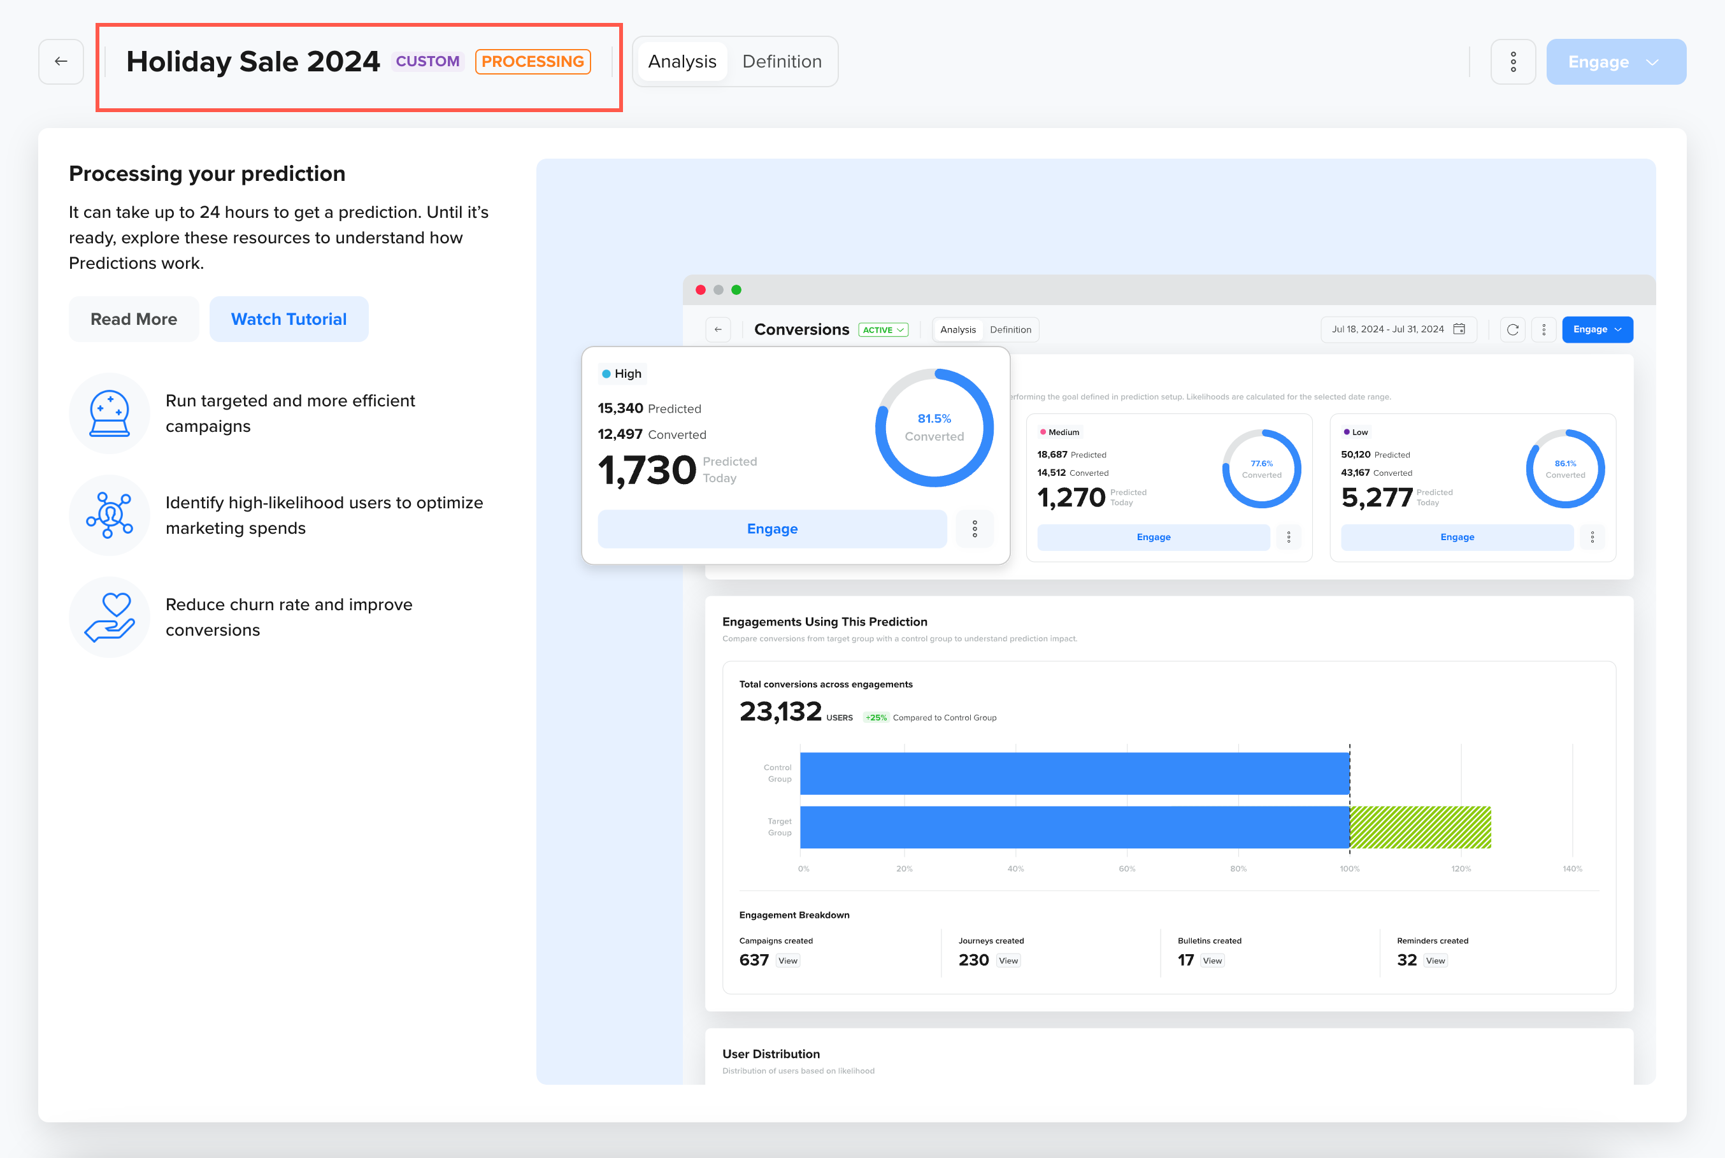Image resolution: width=1725 pixels, height=1158 pixels.
Task: Open the three-dot menu in the High card
Action: (x=974, y=529)
